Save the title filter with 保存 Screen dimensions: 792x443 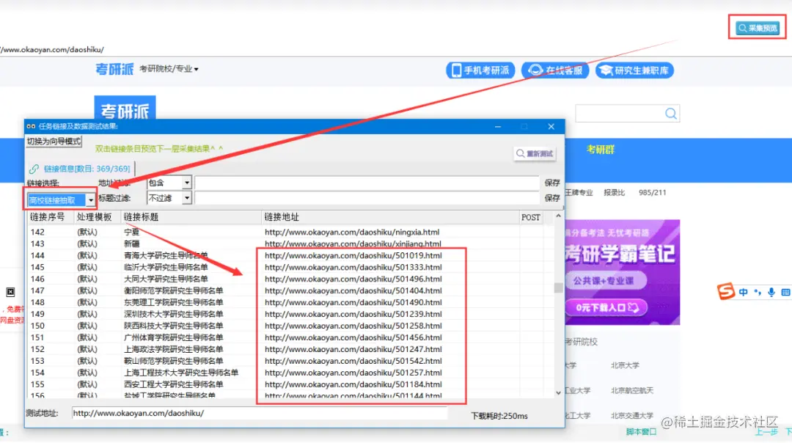click(x=552, y=198)
